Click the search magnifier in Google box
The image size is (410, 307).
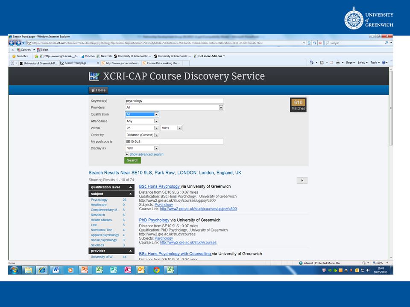(x=387, y=43)
